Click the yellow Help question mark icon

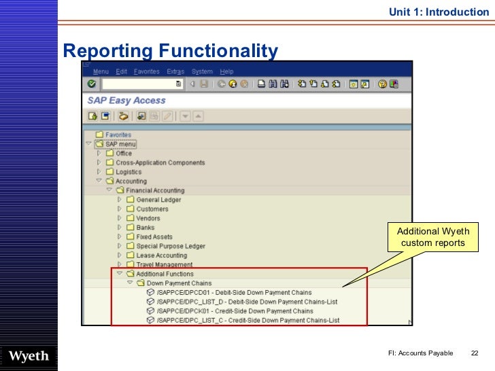[382, 84]
